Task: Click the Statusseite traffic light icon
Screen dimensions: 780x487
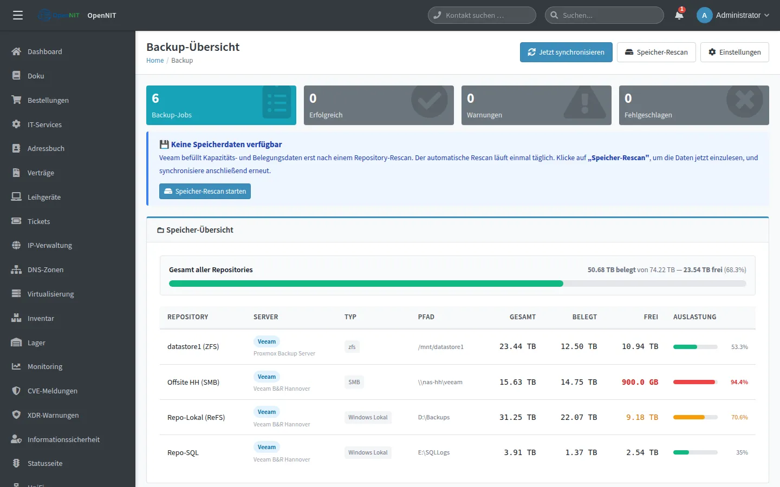Action: click(x=16, y=463)
